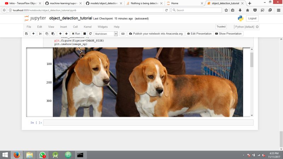The image size is (283, 159).
Task: Open WhatsApp from taskbar
Action: [42, 155]
